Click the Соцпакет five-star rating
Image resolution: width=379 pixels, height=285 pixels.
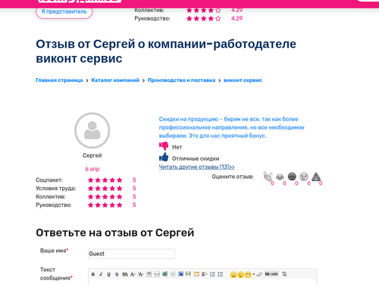pyautogui.click(x=105, y=180)
